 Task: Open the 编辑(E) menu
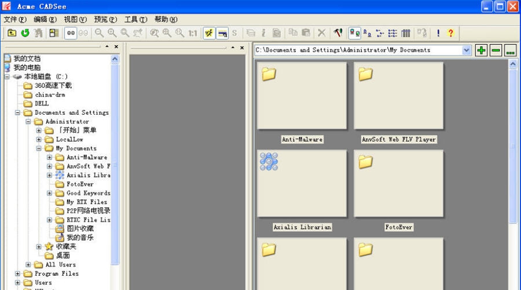click(45, 19)
